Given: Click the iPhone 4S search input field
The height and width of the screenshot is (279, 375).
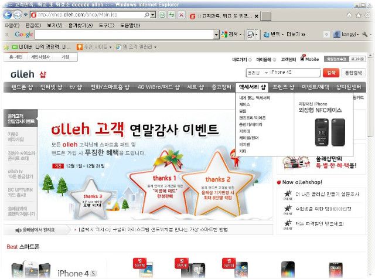Looking at the screenshot, I should 295,73.
